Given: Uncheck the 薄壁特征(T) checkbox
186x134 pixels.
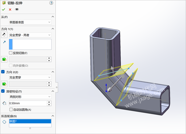Looking at the screenshot, I should (x=3, y=91).
